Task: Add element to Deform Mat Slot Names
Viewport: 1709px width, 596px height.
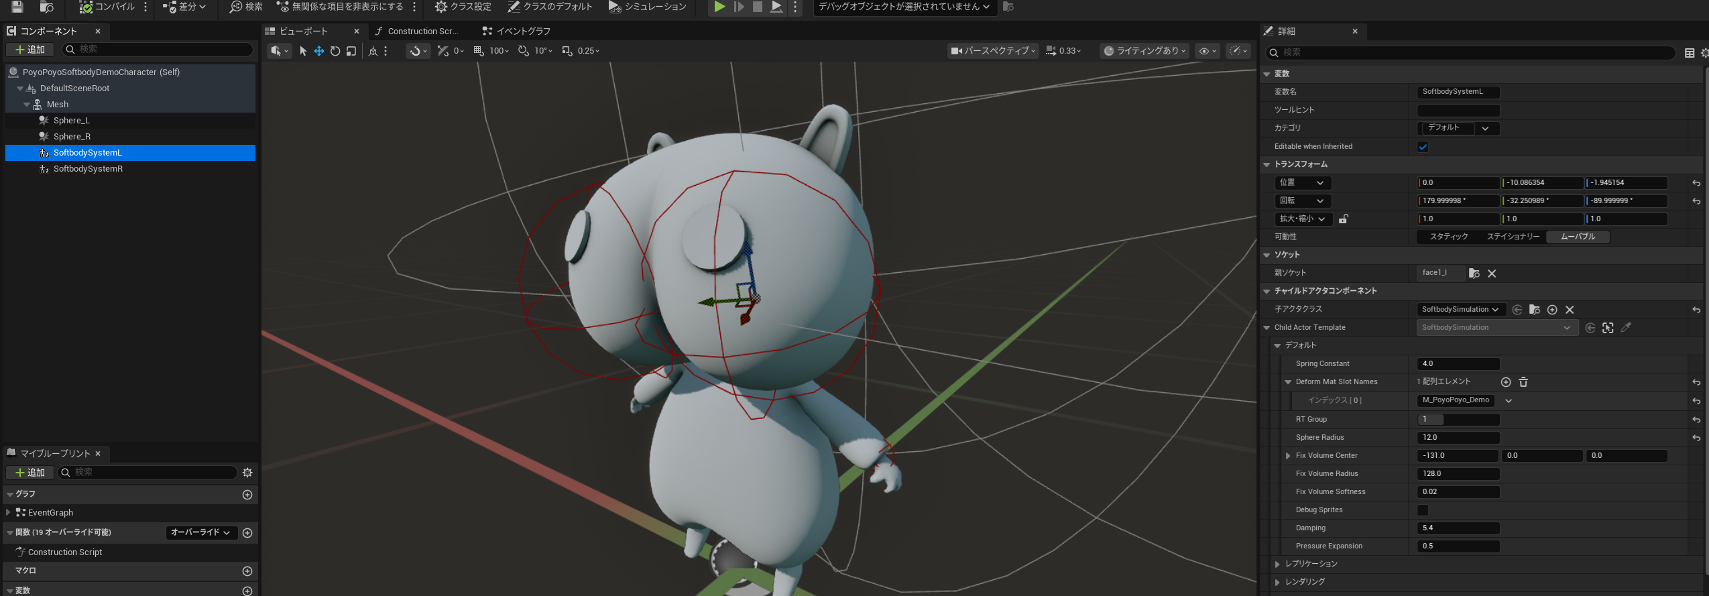Action: click(x=1506, y=382)
